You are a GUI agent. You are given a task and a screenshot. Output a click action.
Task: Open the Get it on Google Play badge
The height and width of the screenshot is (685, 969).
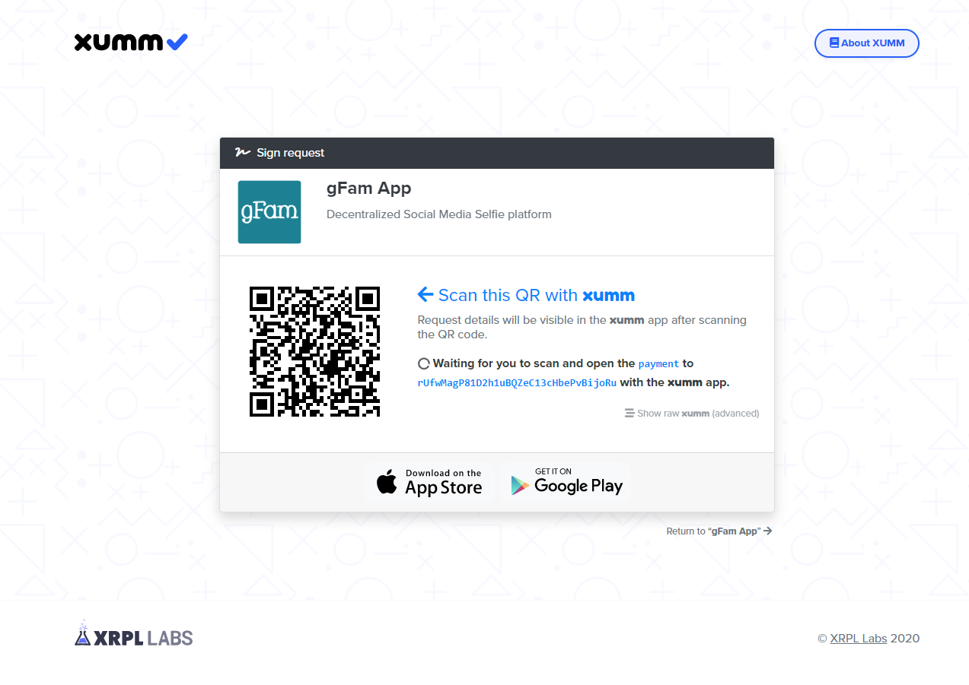(x=566, y=482)
